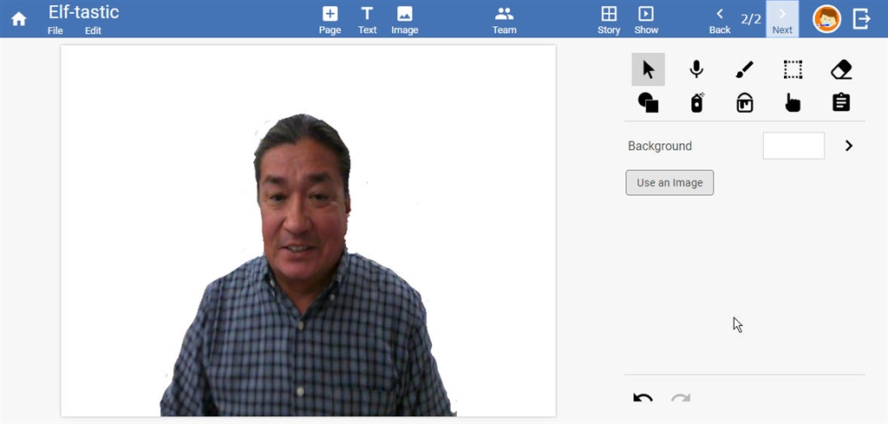The height and width of the screenshot is (424, 888).
Task: Open the user avatar profile
Action: pos(826,19)
